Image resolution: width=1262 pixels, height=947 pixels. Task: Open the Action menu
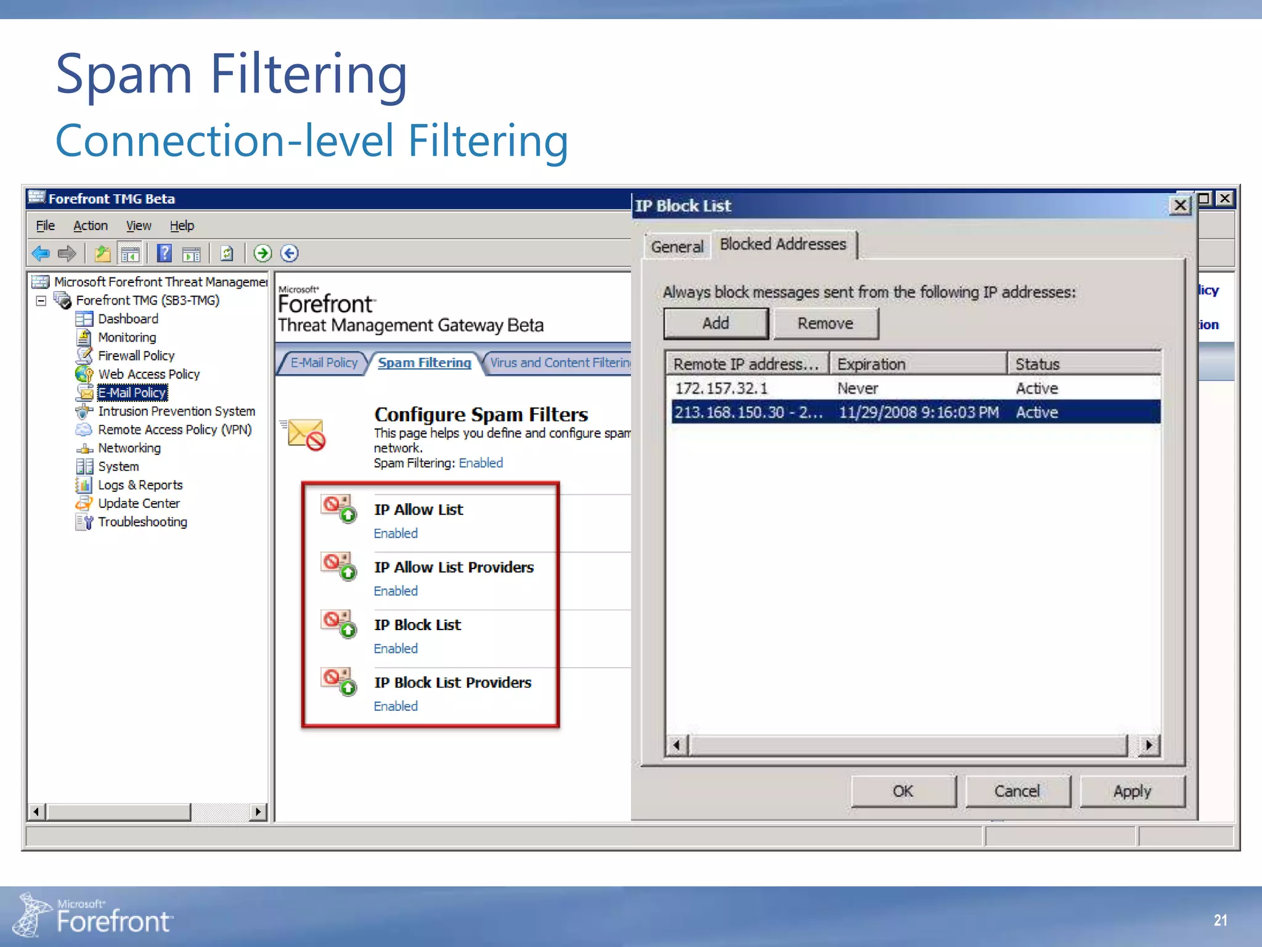click(91, 226)
